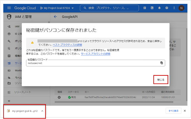
Task: Click the キーの作成日 column header
Action: (x=149, y=92)
